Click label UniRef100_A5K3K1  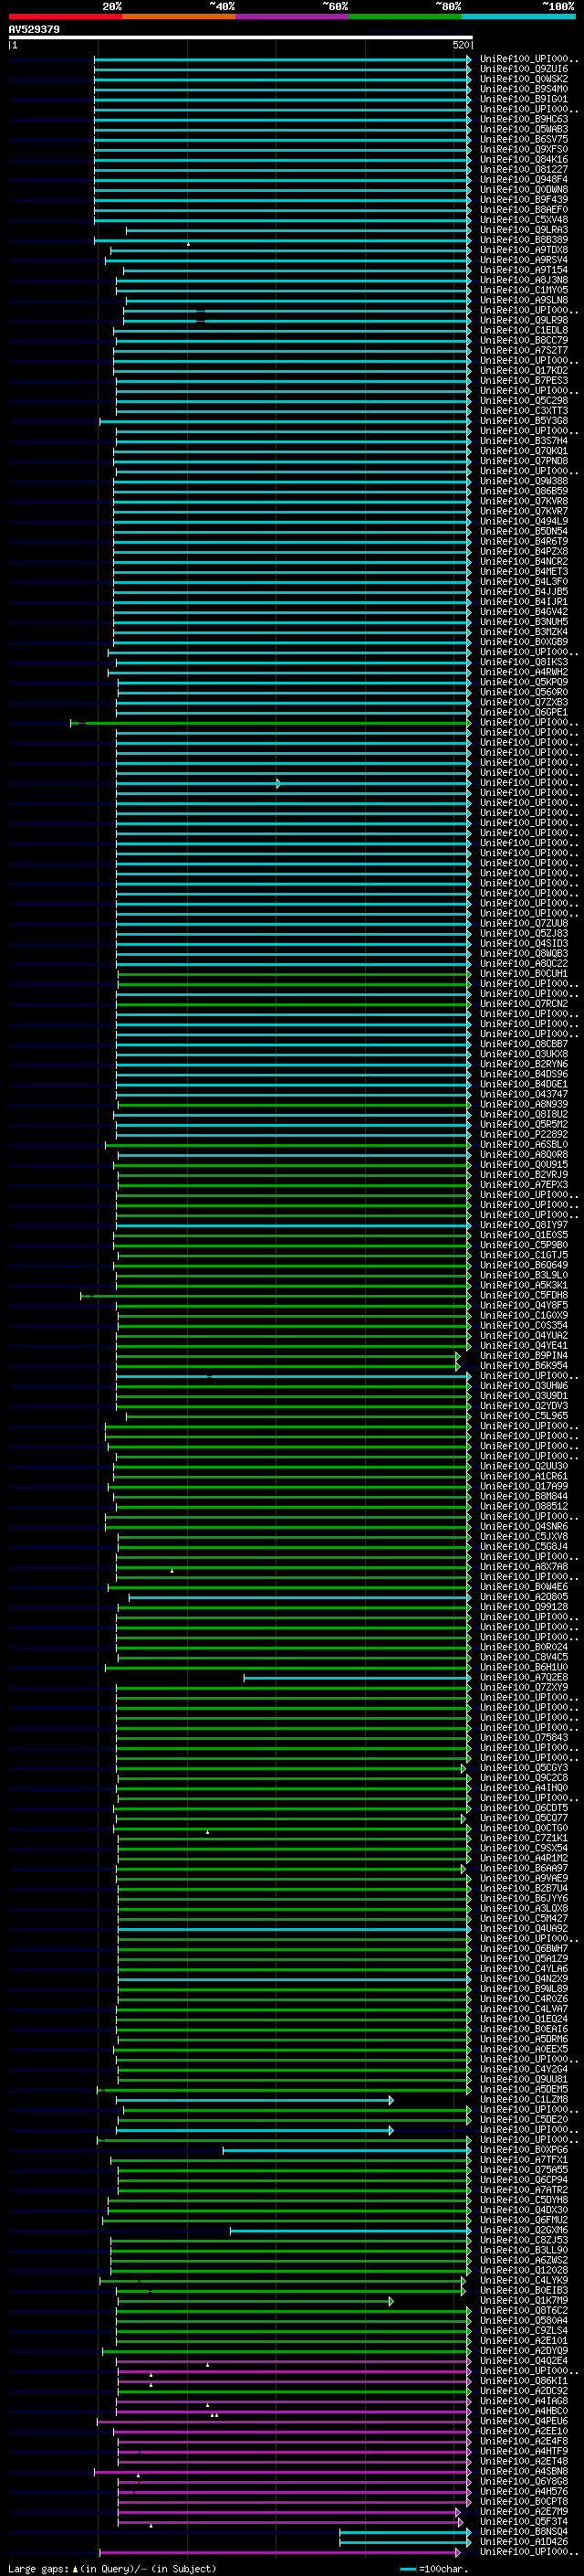pos(524,1285)
